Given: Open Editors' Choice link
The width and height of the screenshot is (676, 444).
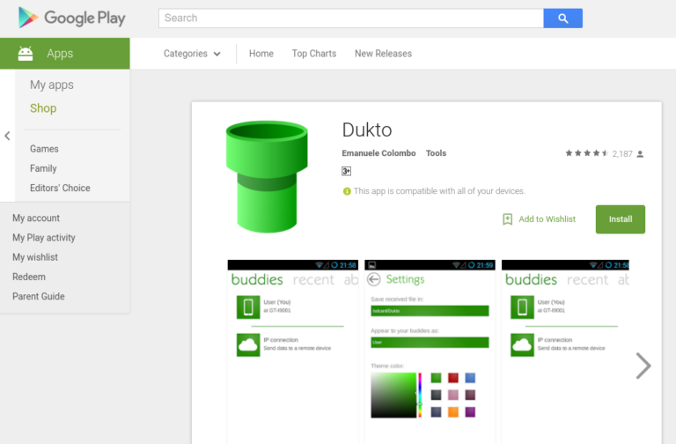Looking at the screenshot, I should (60, 188).
